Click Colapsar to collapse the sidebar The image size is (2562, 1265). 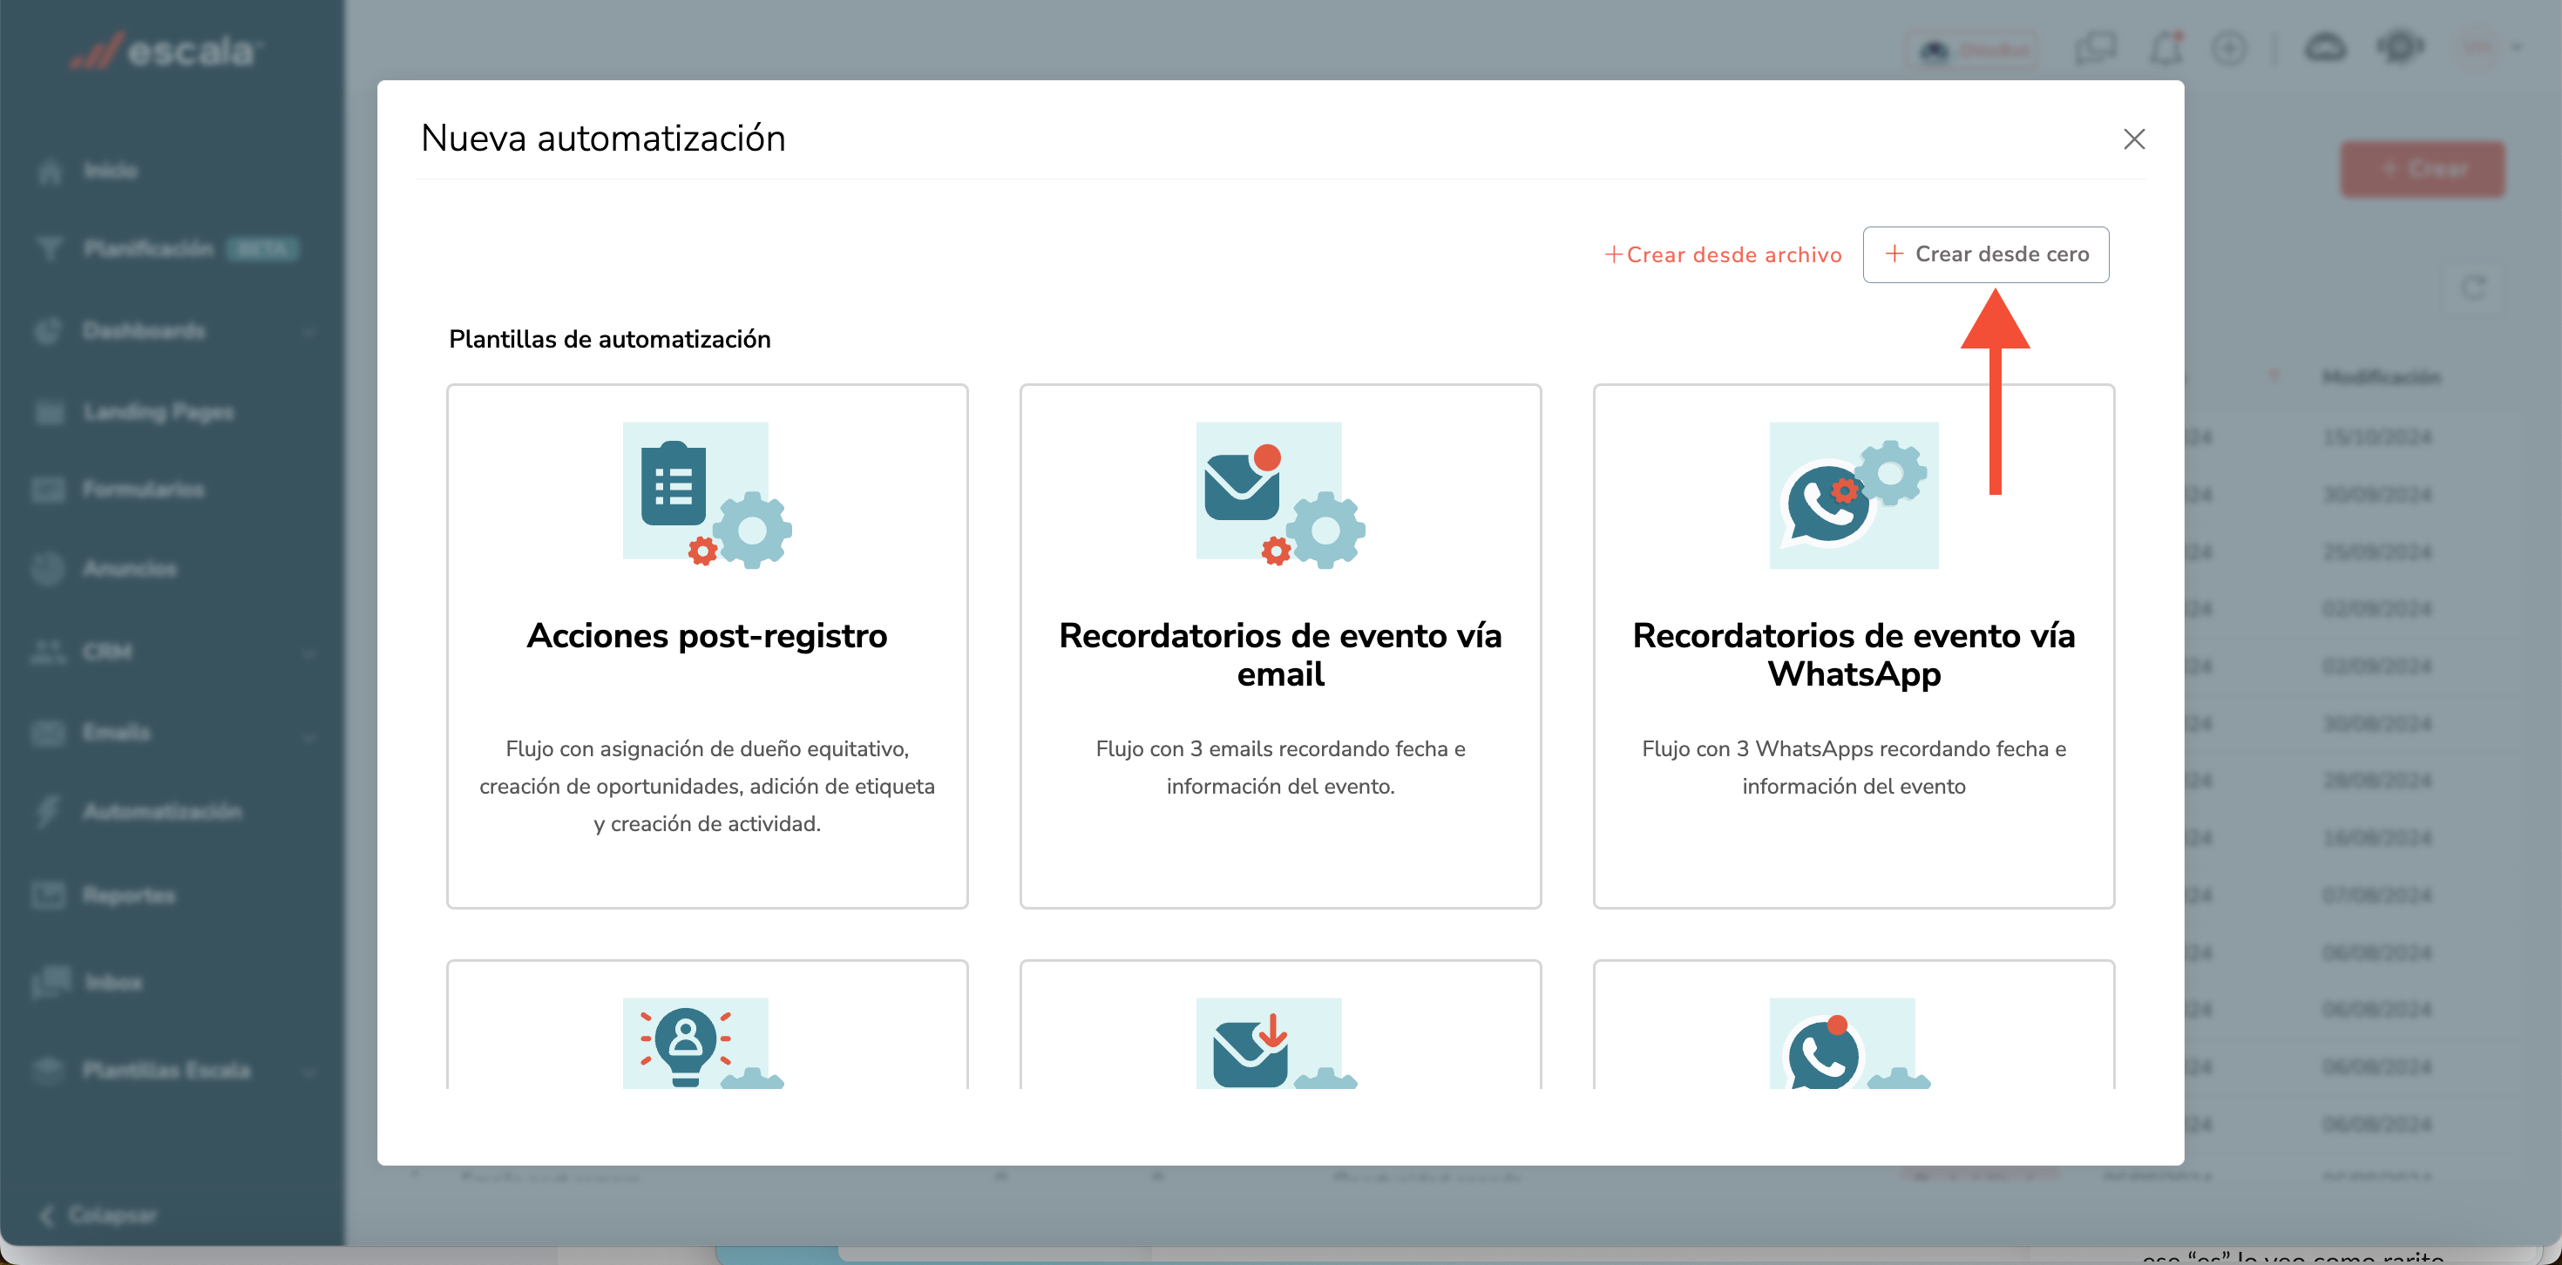(99, 1215)
